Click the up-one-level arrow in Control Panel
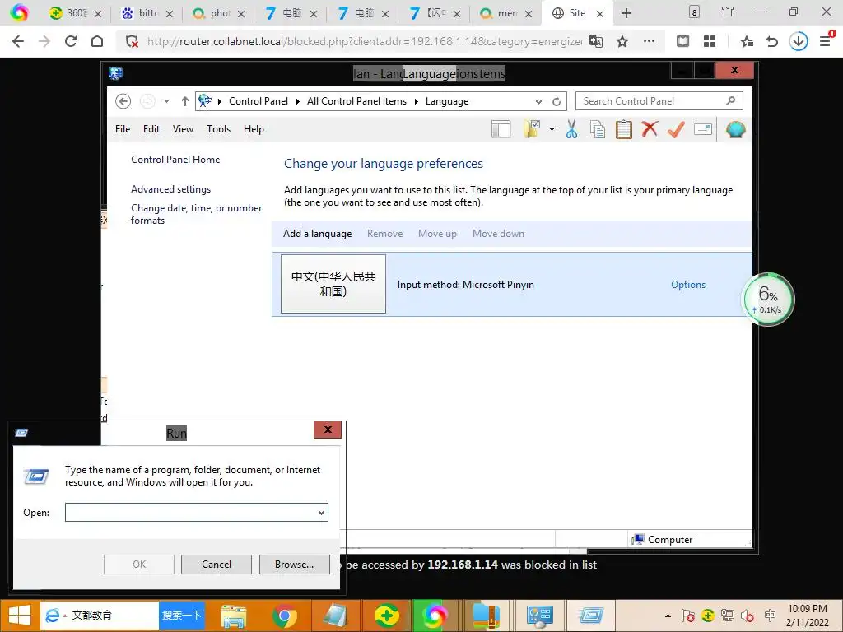The height and width of the screenshot is (632, 843). [x=185, y=101]
